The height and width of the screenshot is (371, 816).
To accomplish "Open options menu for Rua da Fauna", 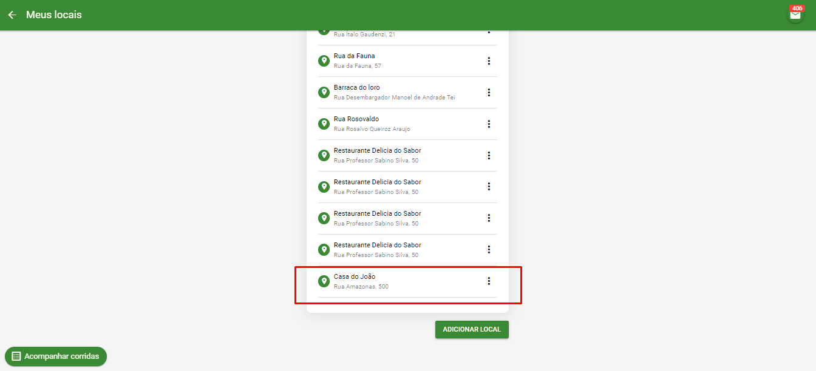I will (x=489, y=61).
